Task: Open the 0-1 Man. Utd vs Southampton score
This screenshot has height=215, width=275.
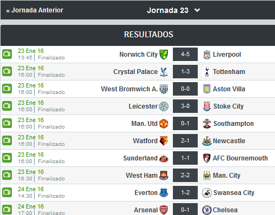Action: [x=185, y=123]
